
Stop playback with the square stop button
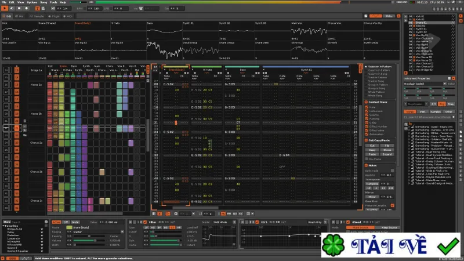(x=19, y=8)
